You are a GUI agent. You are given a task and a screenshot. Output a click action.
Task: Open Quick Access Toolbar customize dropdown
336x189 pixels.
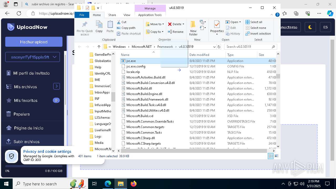pos(98,8)
